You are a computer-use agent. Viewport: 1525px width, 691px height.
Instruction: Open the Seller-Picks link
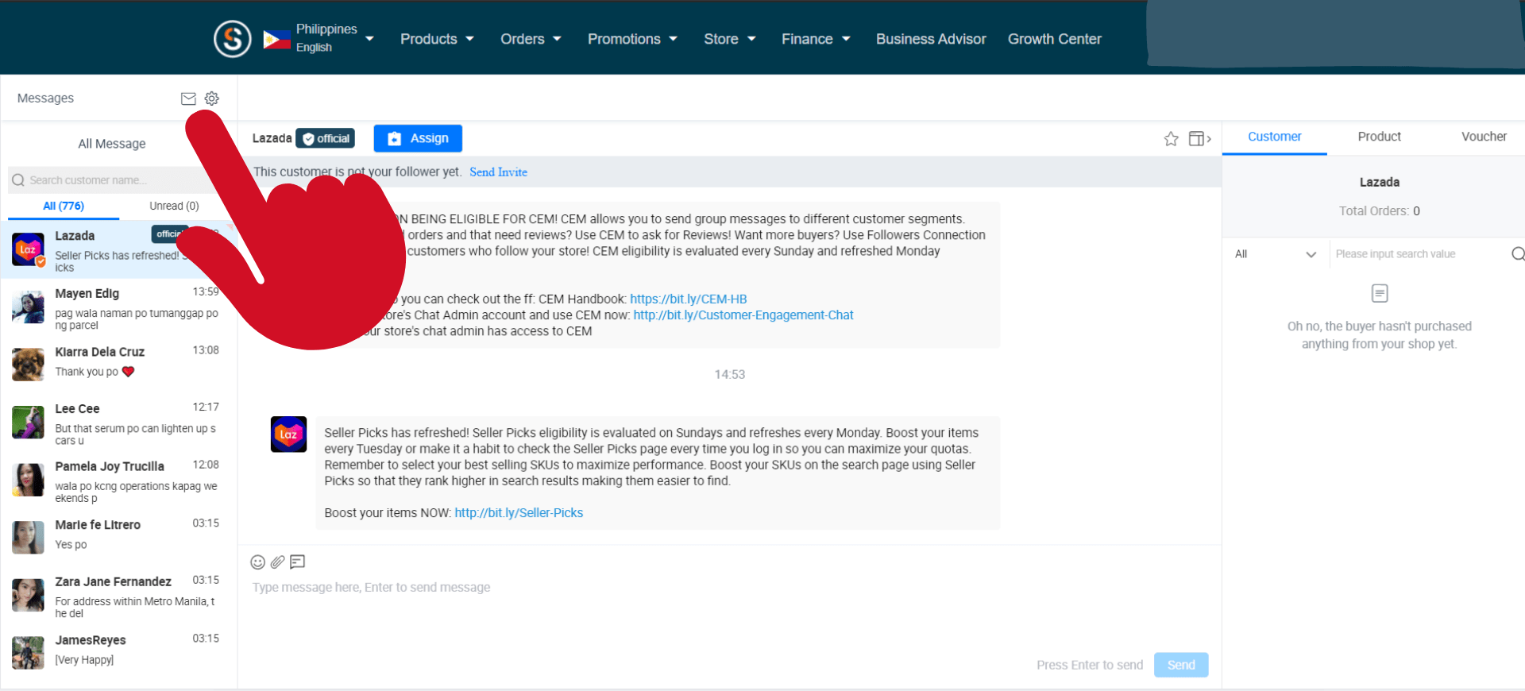point(519,513)
